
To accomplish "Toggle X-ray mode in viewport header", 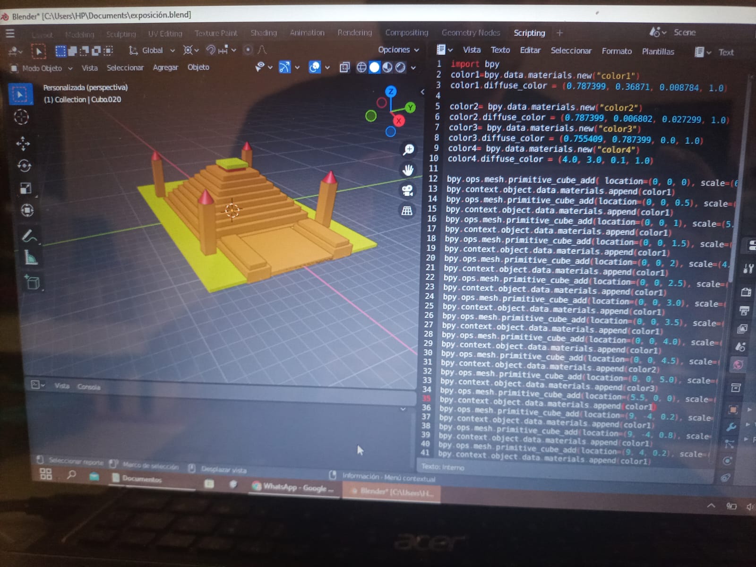I will point(344,68).
